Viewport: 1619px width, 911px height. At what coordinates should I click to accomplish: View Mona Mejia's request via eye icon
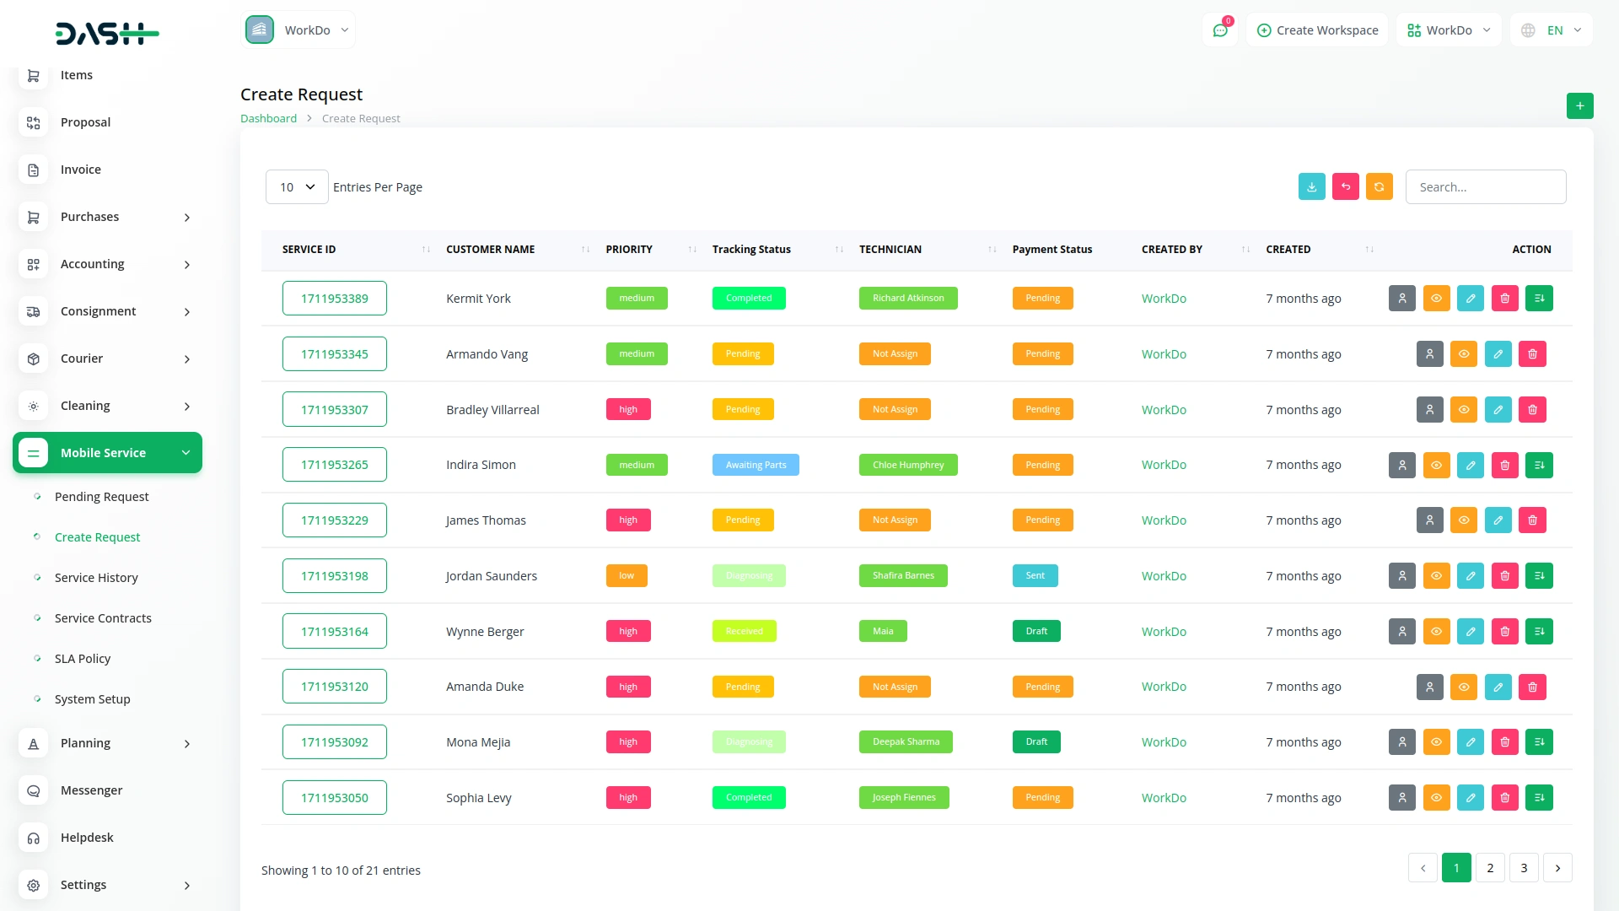pos(1436,742)
